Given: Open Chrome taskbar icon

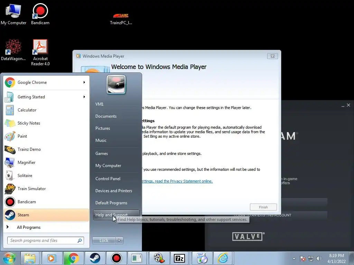Looking at the screenshot, I should tap(73, 258).
